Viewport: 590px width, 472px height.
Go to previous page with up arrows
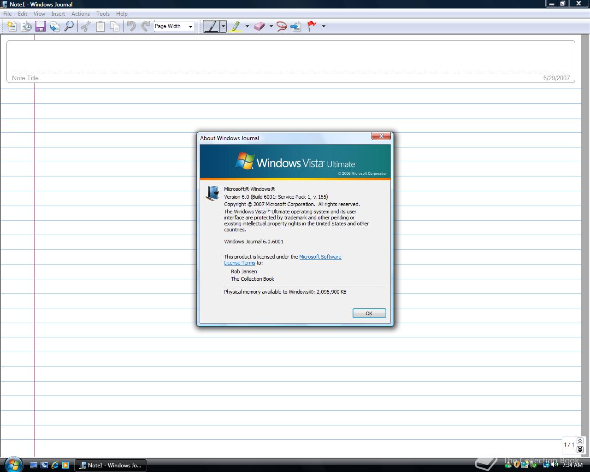[x=580, y=441]
